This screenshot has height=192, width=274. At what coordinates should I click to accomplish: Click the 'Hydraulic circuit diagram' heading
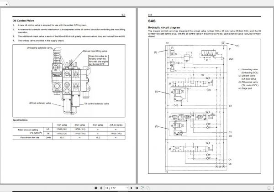click(x=164, y=27)
